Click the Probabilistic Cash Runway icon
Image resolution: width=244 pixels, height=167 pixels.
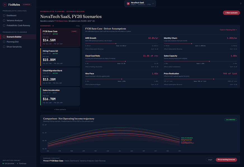(x=4, y=25)
